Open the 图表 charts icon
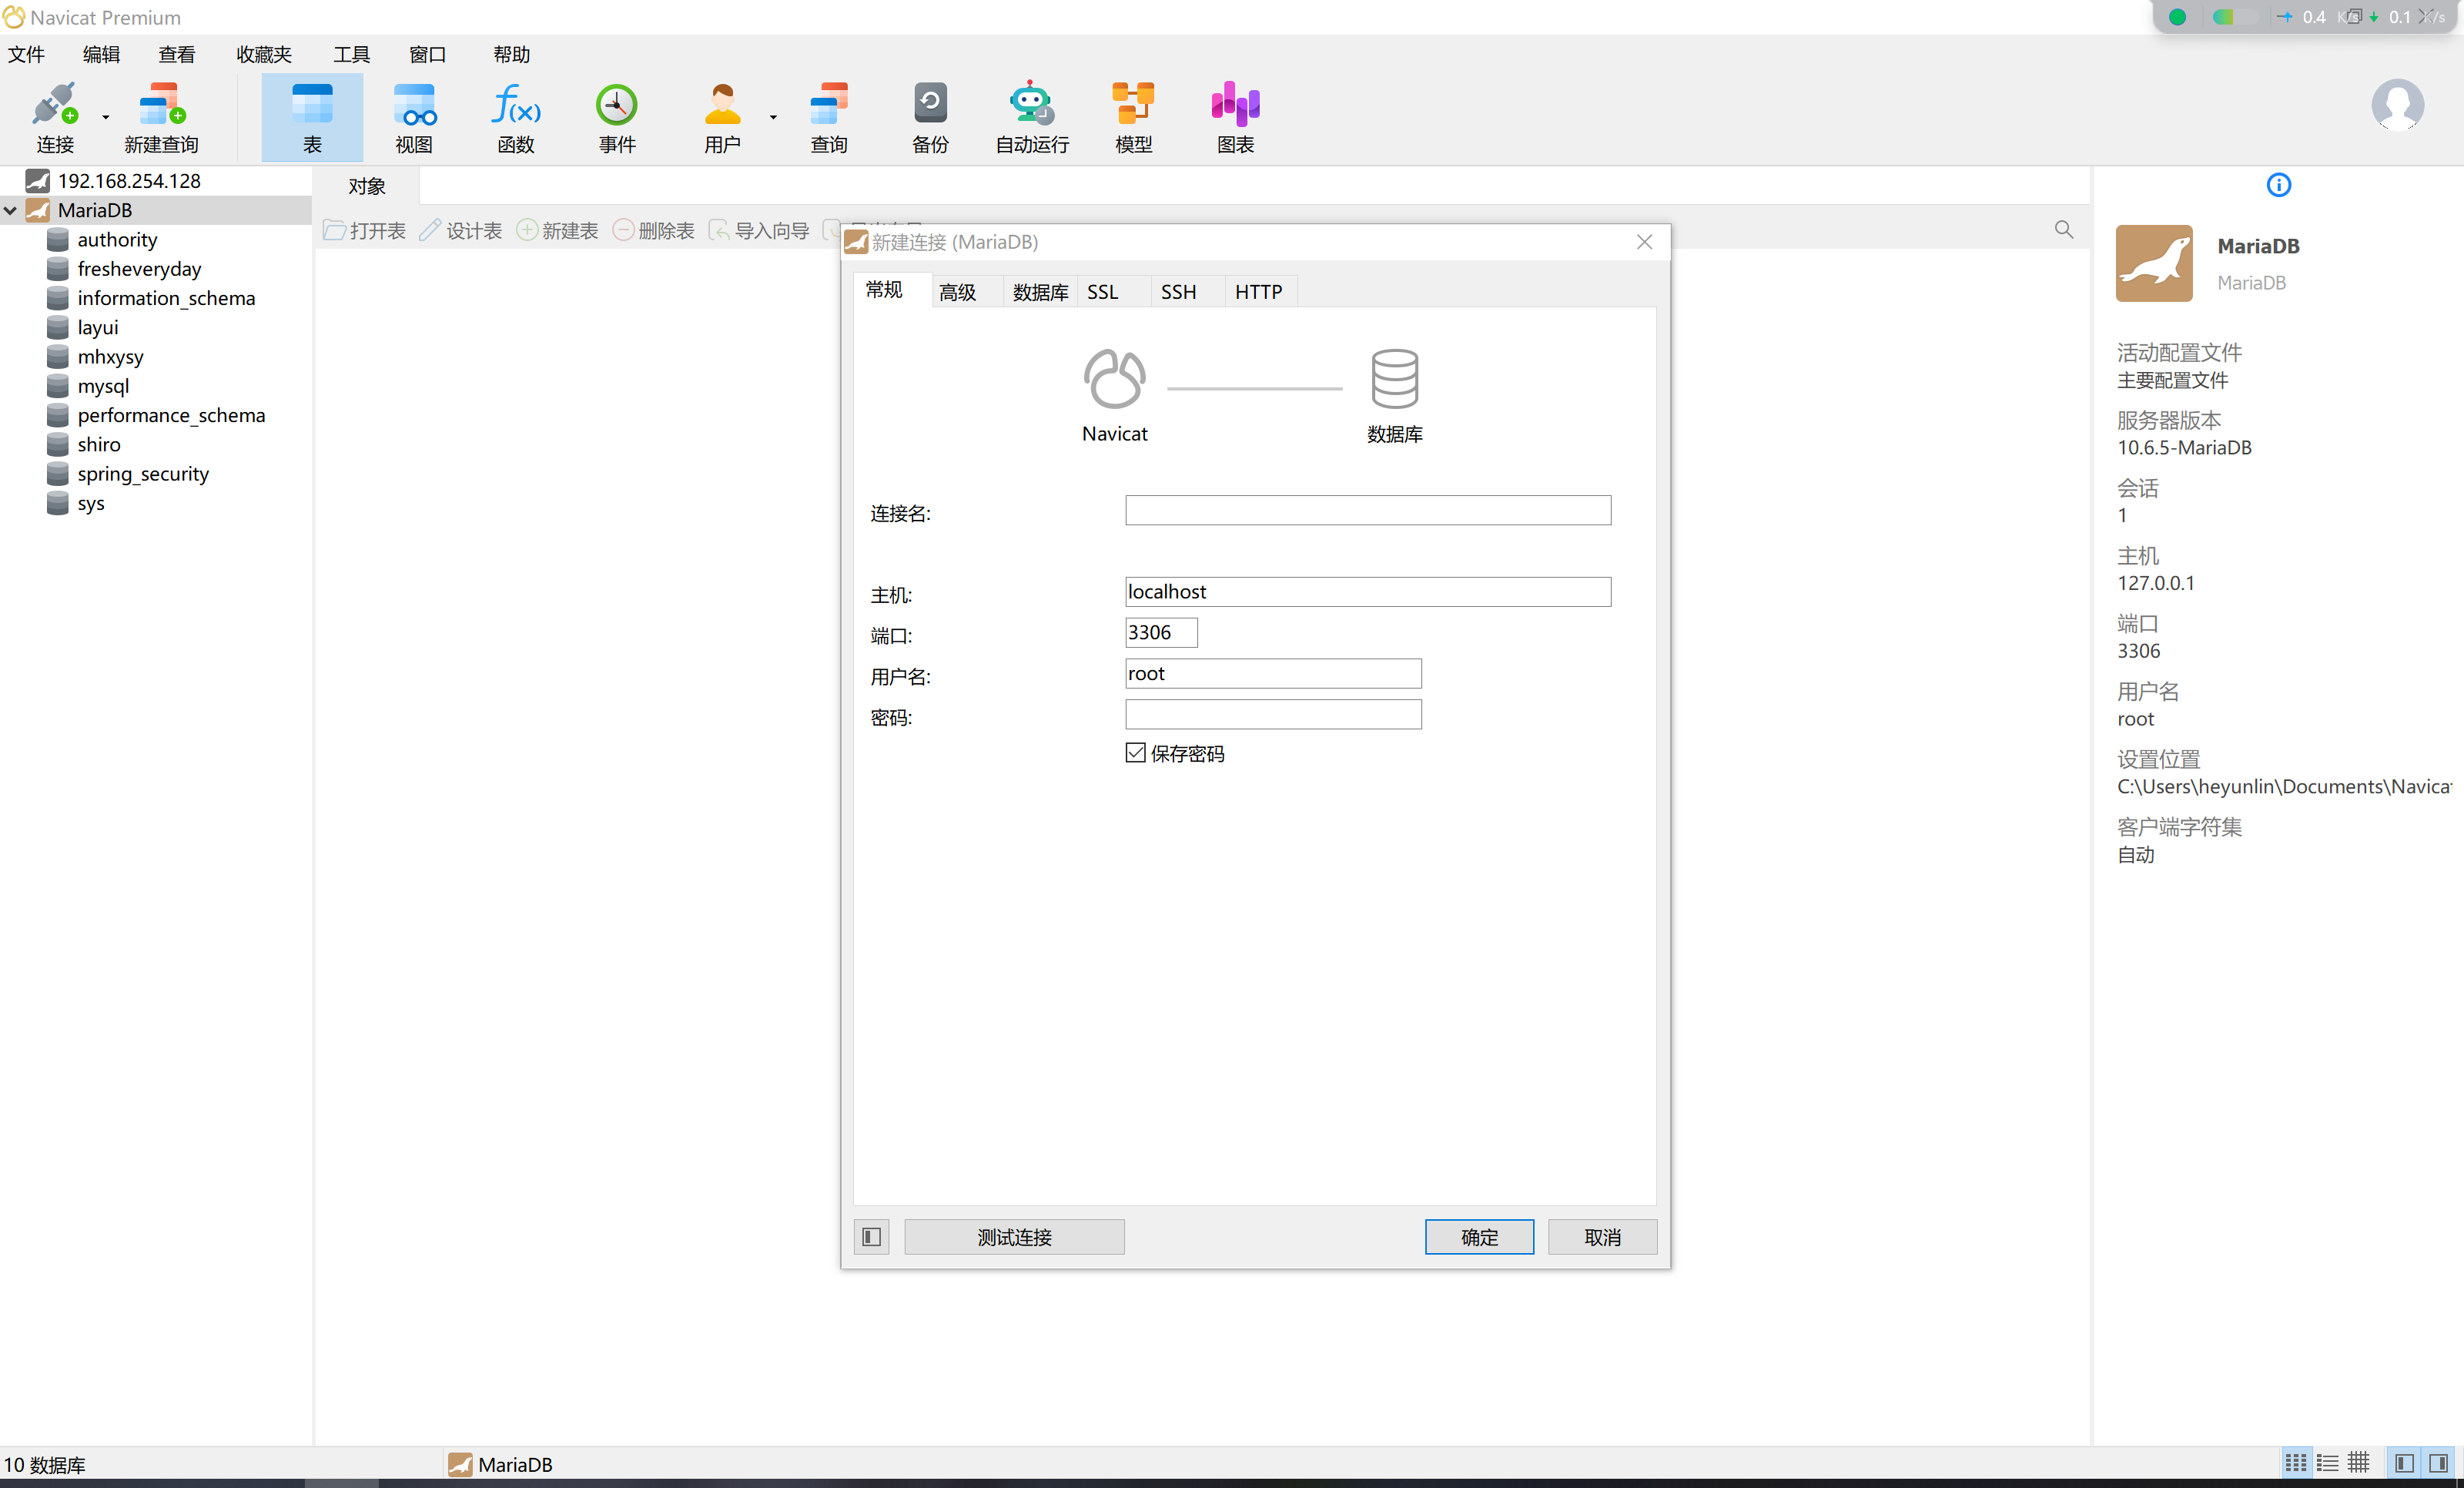The width and height of the screenshot is (2464, 1488). pyautogui.click(x=1235, y=117)
